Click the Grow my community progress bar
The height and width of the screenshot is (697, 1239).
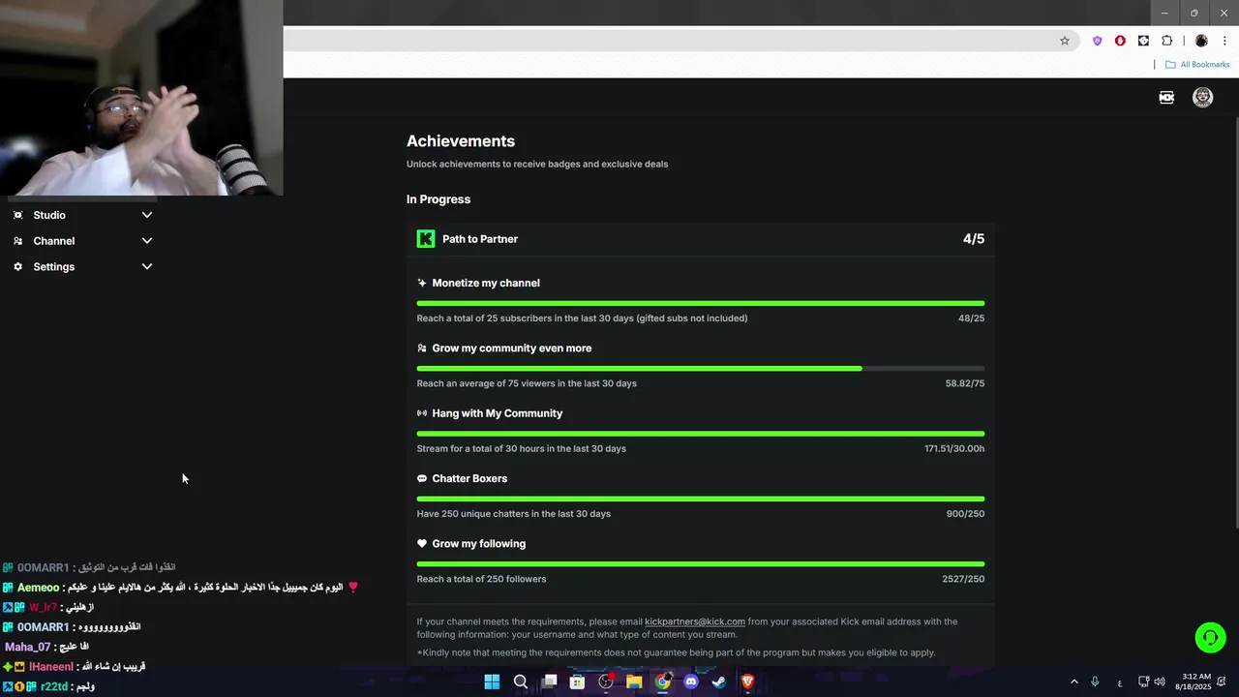(x=701, y=369)
